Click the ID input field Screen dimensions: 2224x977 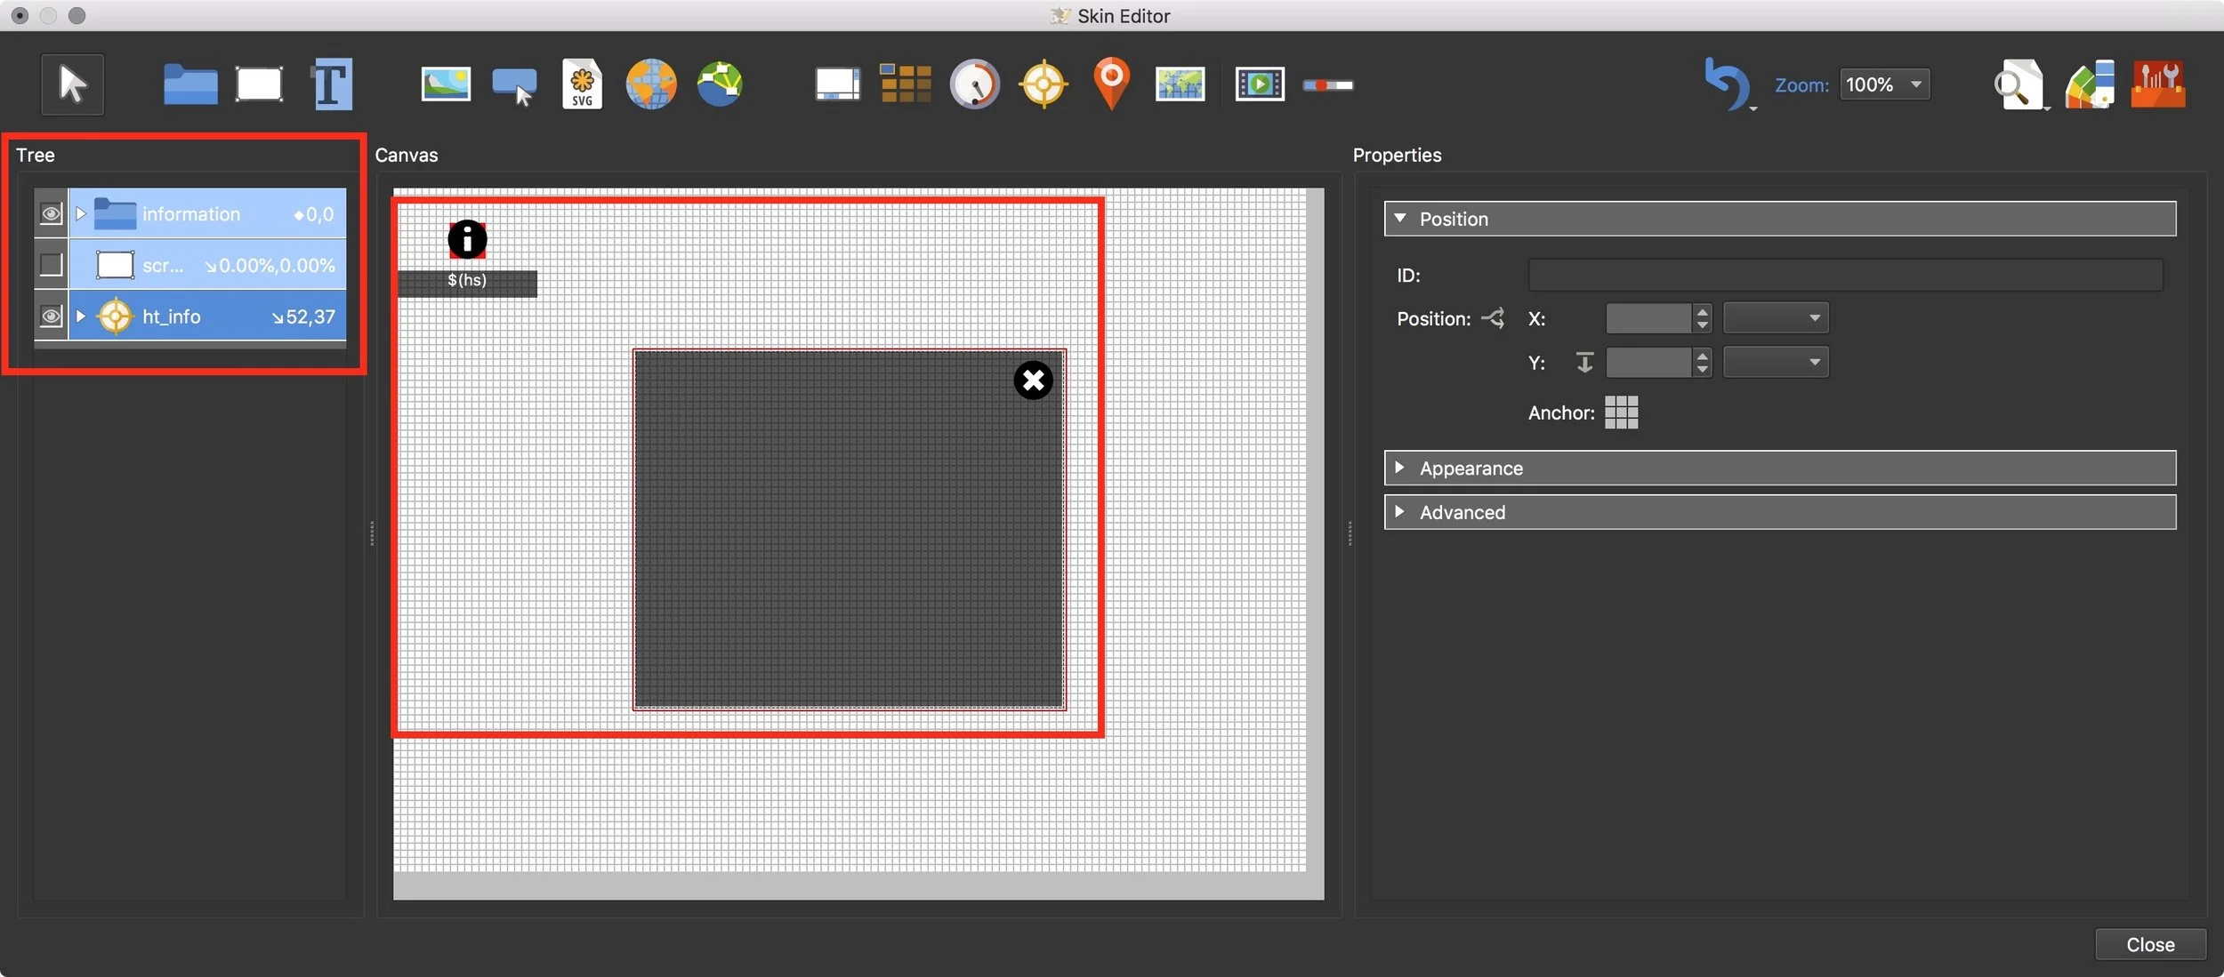pos(1845,275)
